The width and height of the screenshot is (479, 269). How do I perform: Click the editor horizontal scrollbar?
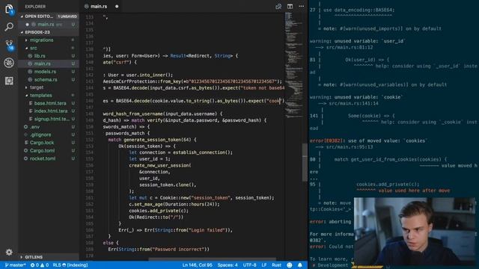213,259
